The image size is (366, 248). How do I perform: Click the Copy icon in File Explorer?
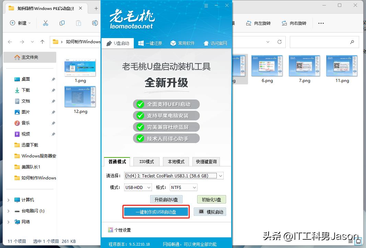pos(62,23)
